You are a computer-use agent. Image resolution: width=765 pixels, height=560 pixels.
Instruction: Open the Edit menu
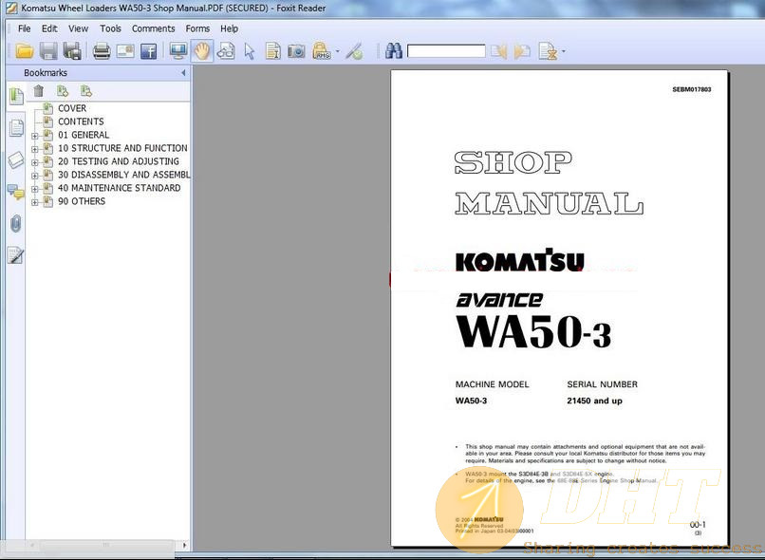(49, 28)
